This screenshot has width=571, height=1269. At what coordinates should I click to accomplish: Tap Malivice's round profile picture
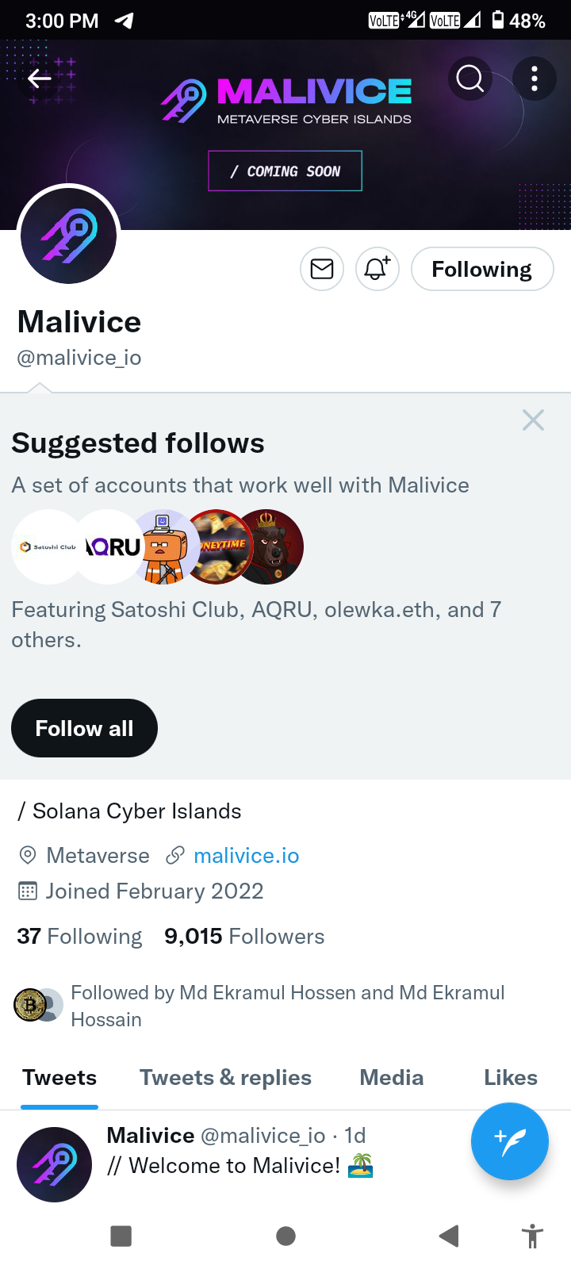coord(69,236)
